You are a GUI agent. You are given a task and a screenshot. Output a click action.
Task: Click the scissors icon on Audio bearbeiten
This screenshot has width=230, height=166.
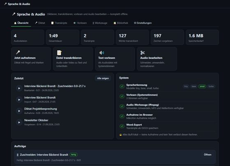(x=143, y=53)
